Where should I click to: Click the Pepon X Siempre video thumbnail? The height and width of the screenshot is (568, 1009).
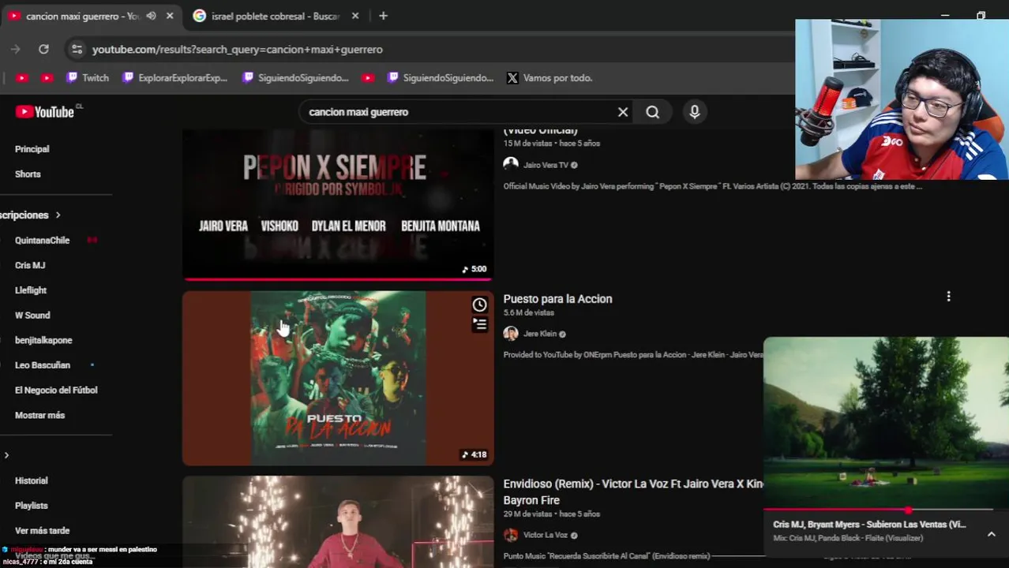coord(338,205)
